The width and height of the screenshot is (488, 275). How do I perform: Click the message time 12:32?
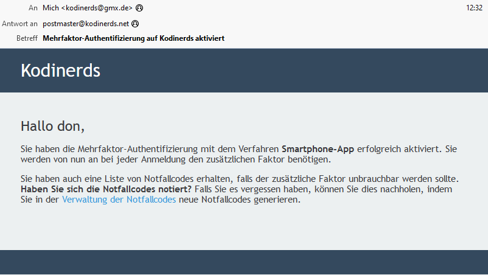tap(474, 8)
